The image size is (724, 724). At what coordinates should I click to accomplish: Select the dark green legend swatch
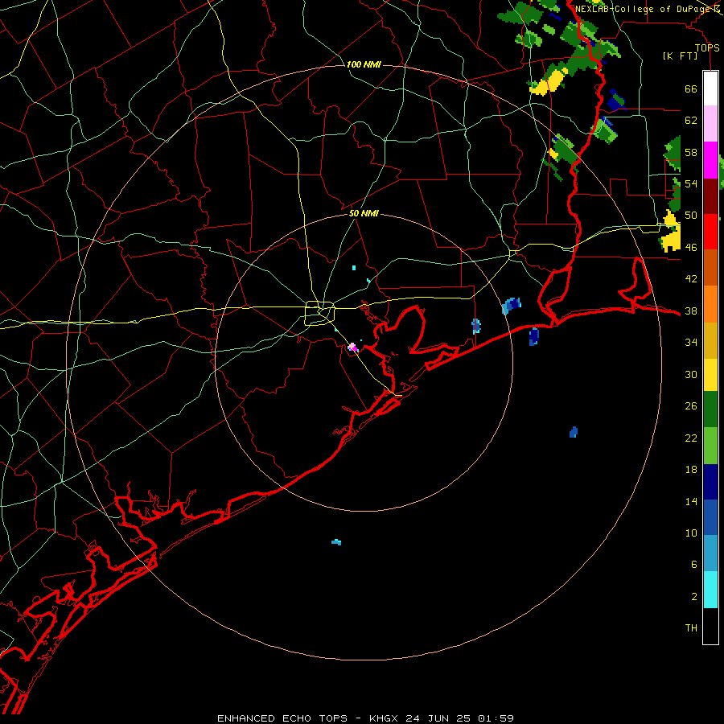click(x=710, y=409)
